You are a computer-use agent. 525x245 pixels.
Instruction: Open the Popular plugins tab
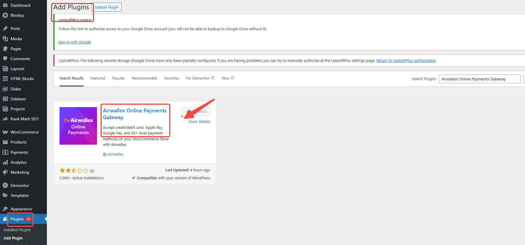point(118,78)
